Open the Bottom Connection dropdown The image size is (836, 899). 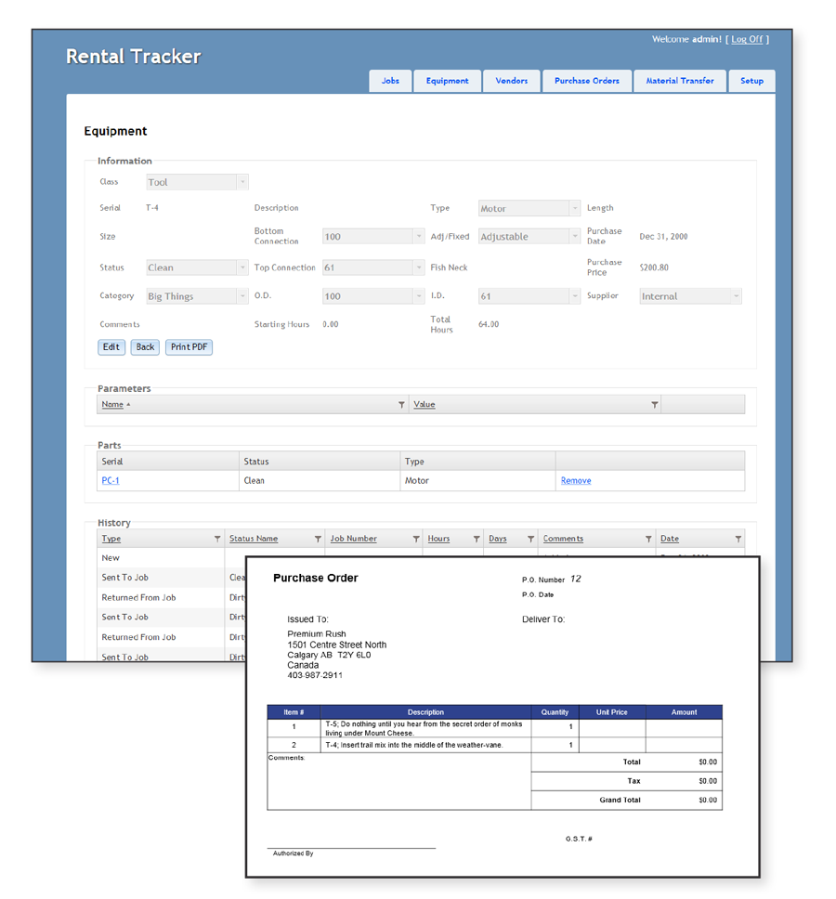pos(373,236)
